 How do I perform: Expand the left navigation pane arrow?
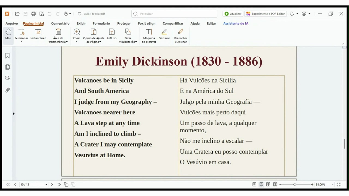(14, 114)
